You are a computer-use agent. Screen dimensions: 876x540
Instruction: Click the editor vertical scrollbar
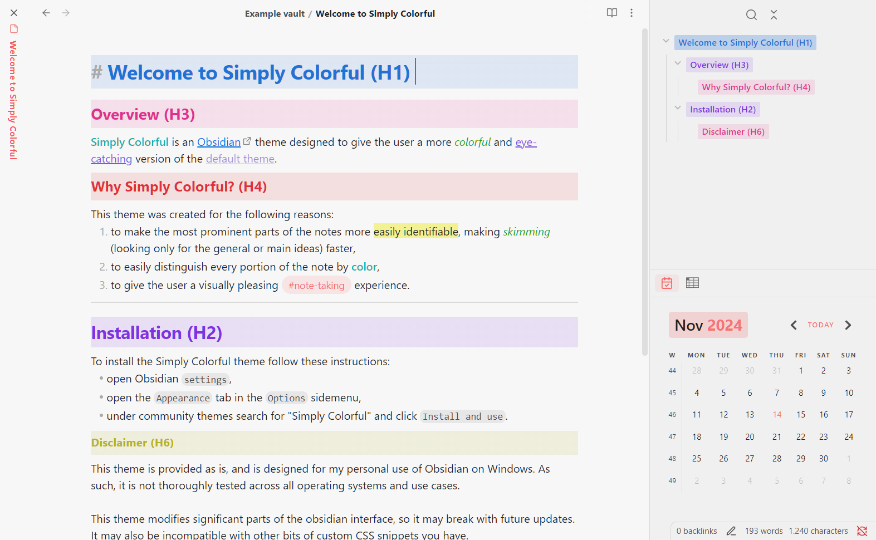645,192
